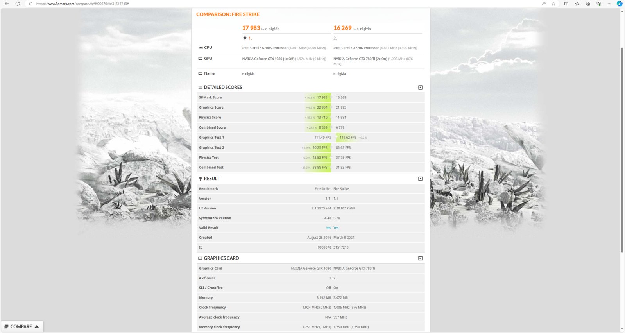Collapse the Detailed Scores section
The image size is (625, 333).
[420, 88]
